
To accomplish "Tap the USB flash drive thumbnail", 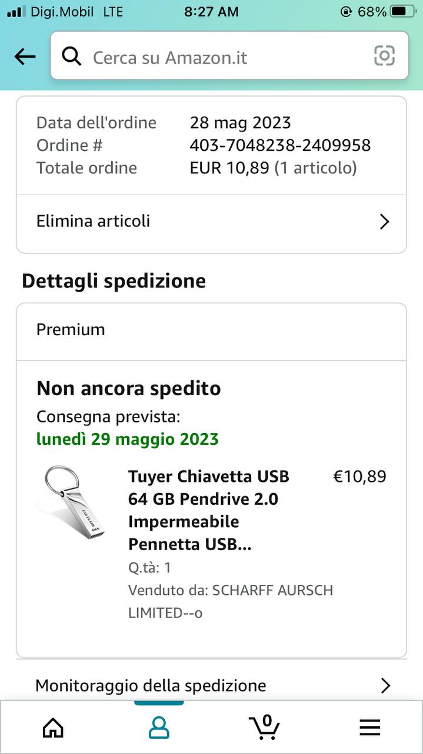I will [x=72, y=502].
